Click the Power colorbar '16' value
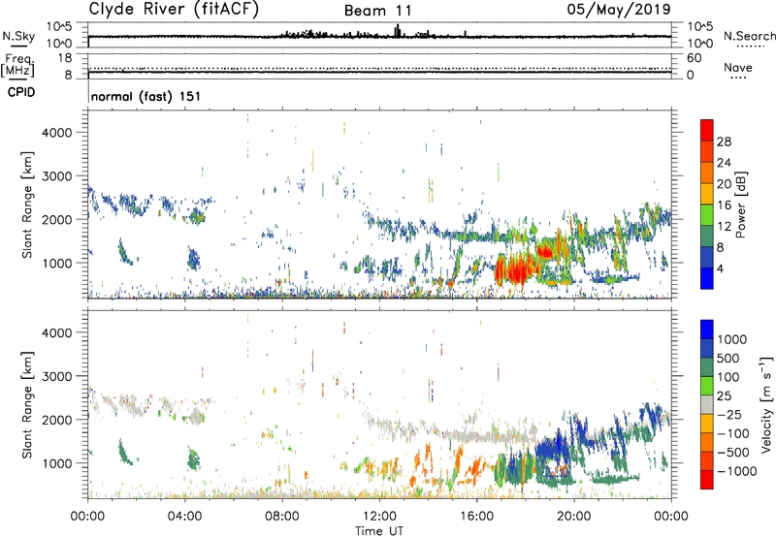This screenshot has height=537, width=776. 724,205
